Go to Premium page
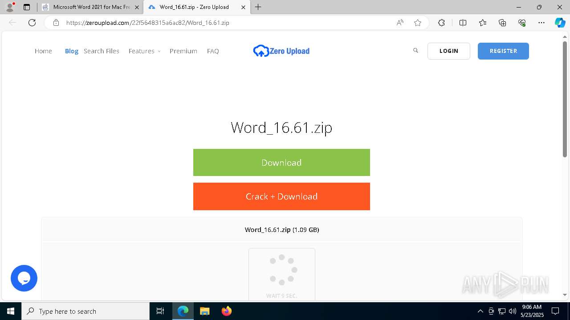Image resolution: width=570 pixels, height=320 pixels. point(183,51)
